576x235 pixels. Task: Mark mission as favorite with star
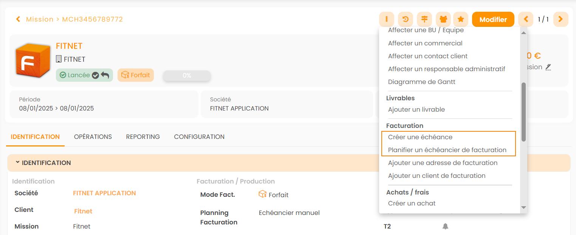tap(461, 19)
